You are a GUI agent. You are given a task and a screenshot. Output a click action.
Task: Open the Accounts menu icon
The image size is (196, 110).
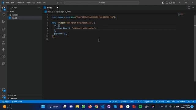point(3,90)
